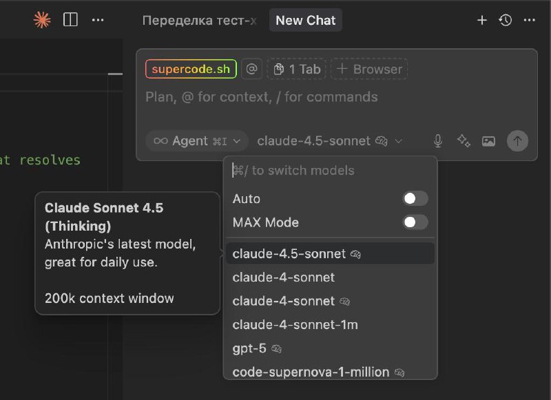Click the Browser context button
Image resolution: width=551 pixels, height=400 pixels.
click(x=369, y=69)
